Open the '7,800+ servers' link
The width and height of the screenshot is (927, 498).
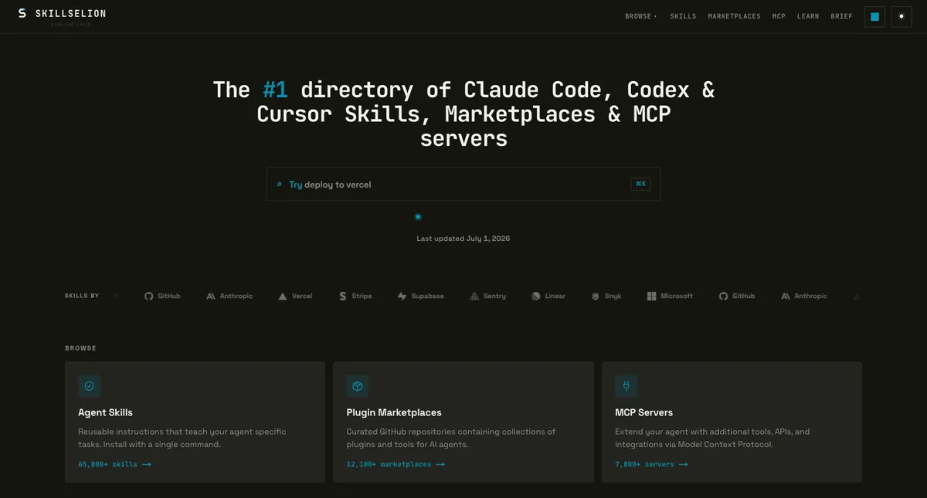[651, 464]
